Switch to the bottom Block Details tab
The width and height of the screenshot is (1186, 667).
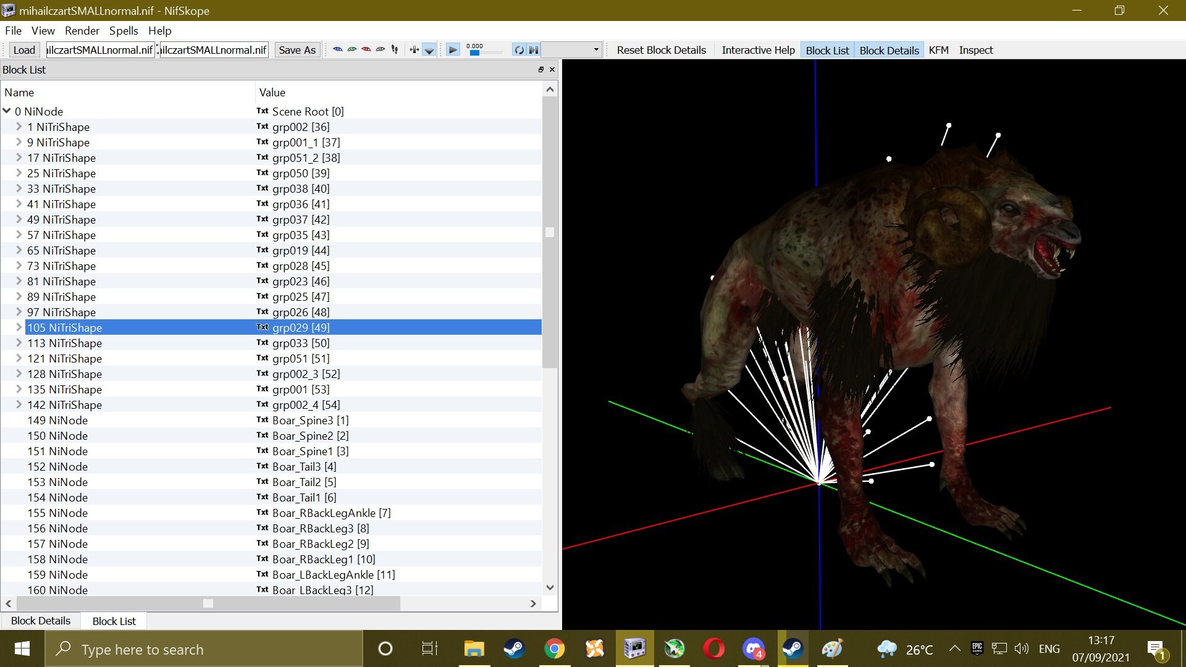tap(41, 621)
